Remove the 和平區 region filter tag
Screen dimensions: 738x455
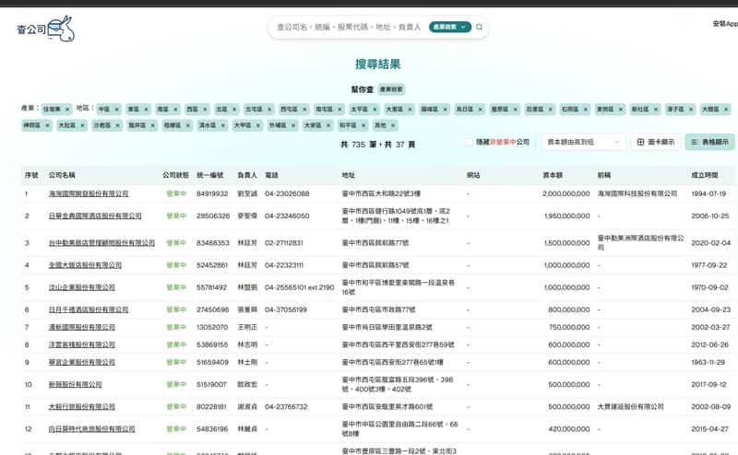tap(363, 125)
